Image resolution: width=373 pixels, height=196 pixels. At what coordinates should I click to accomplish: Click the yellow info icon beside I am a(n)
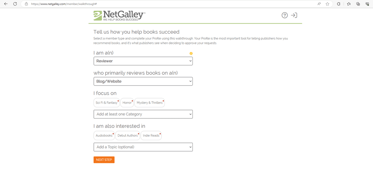coord(191,53)
